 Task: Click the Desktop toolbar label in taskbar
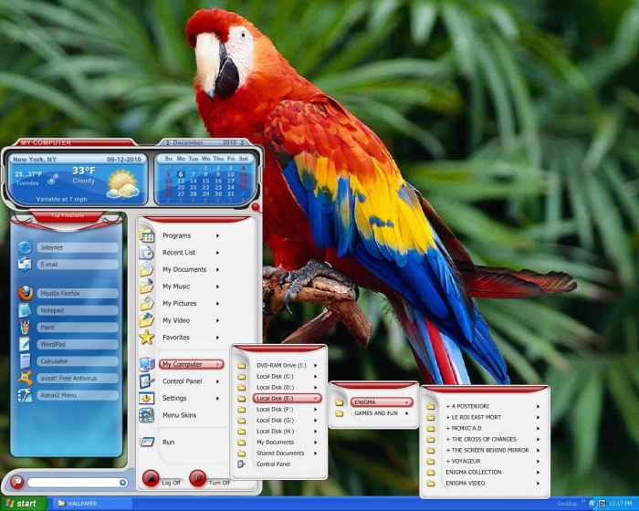[x=567, y=504]
